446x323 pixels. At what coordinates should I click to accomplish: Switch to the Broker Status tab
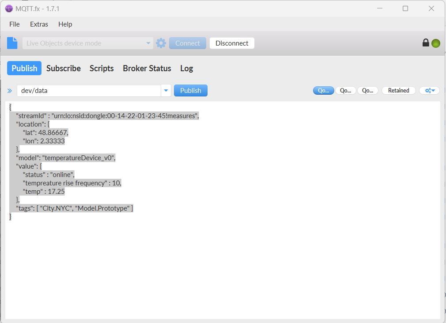(x=147, y=68)
